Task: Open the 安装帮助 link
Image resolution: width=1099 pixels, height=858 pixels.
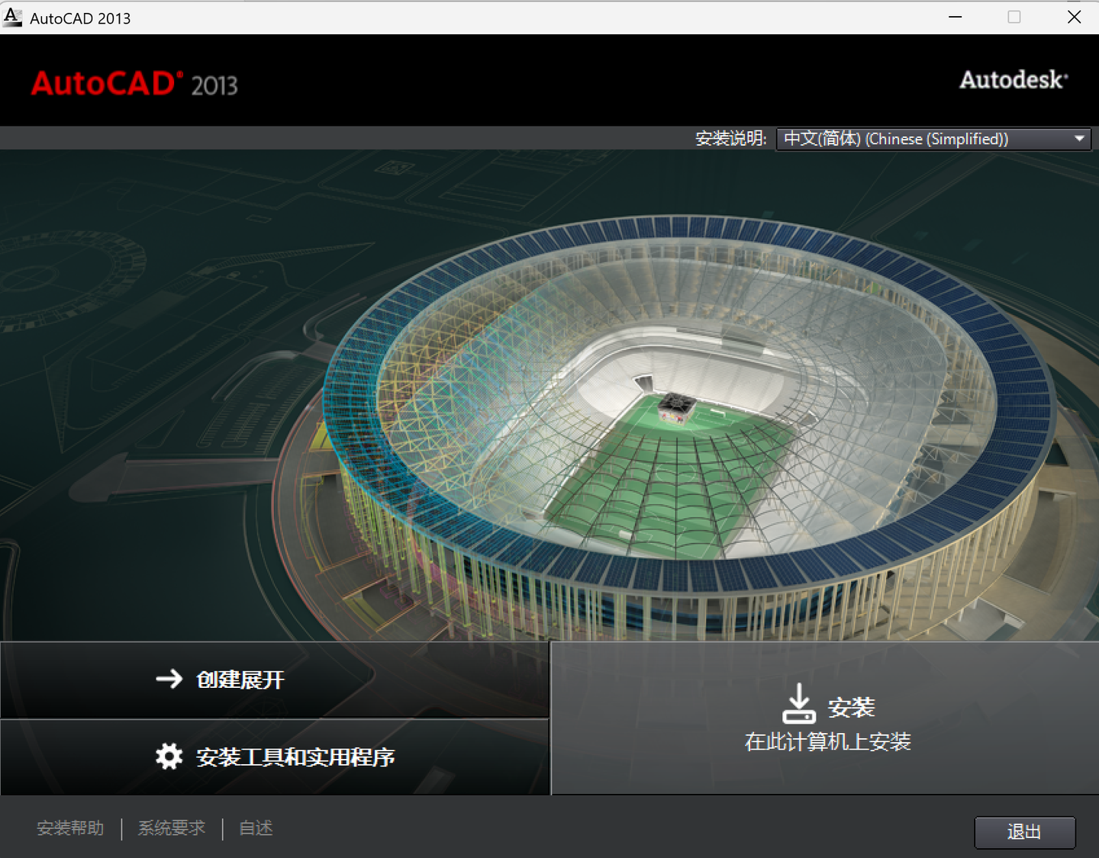Action: (x=70, y=828)
